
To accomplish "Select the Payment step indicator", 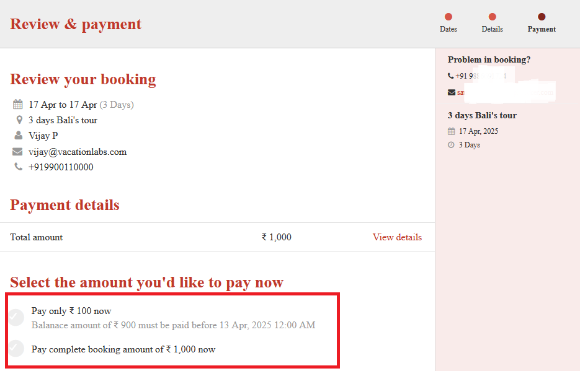I will coord(542,17).
